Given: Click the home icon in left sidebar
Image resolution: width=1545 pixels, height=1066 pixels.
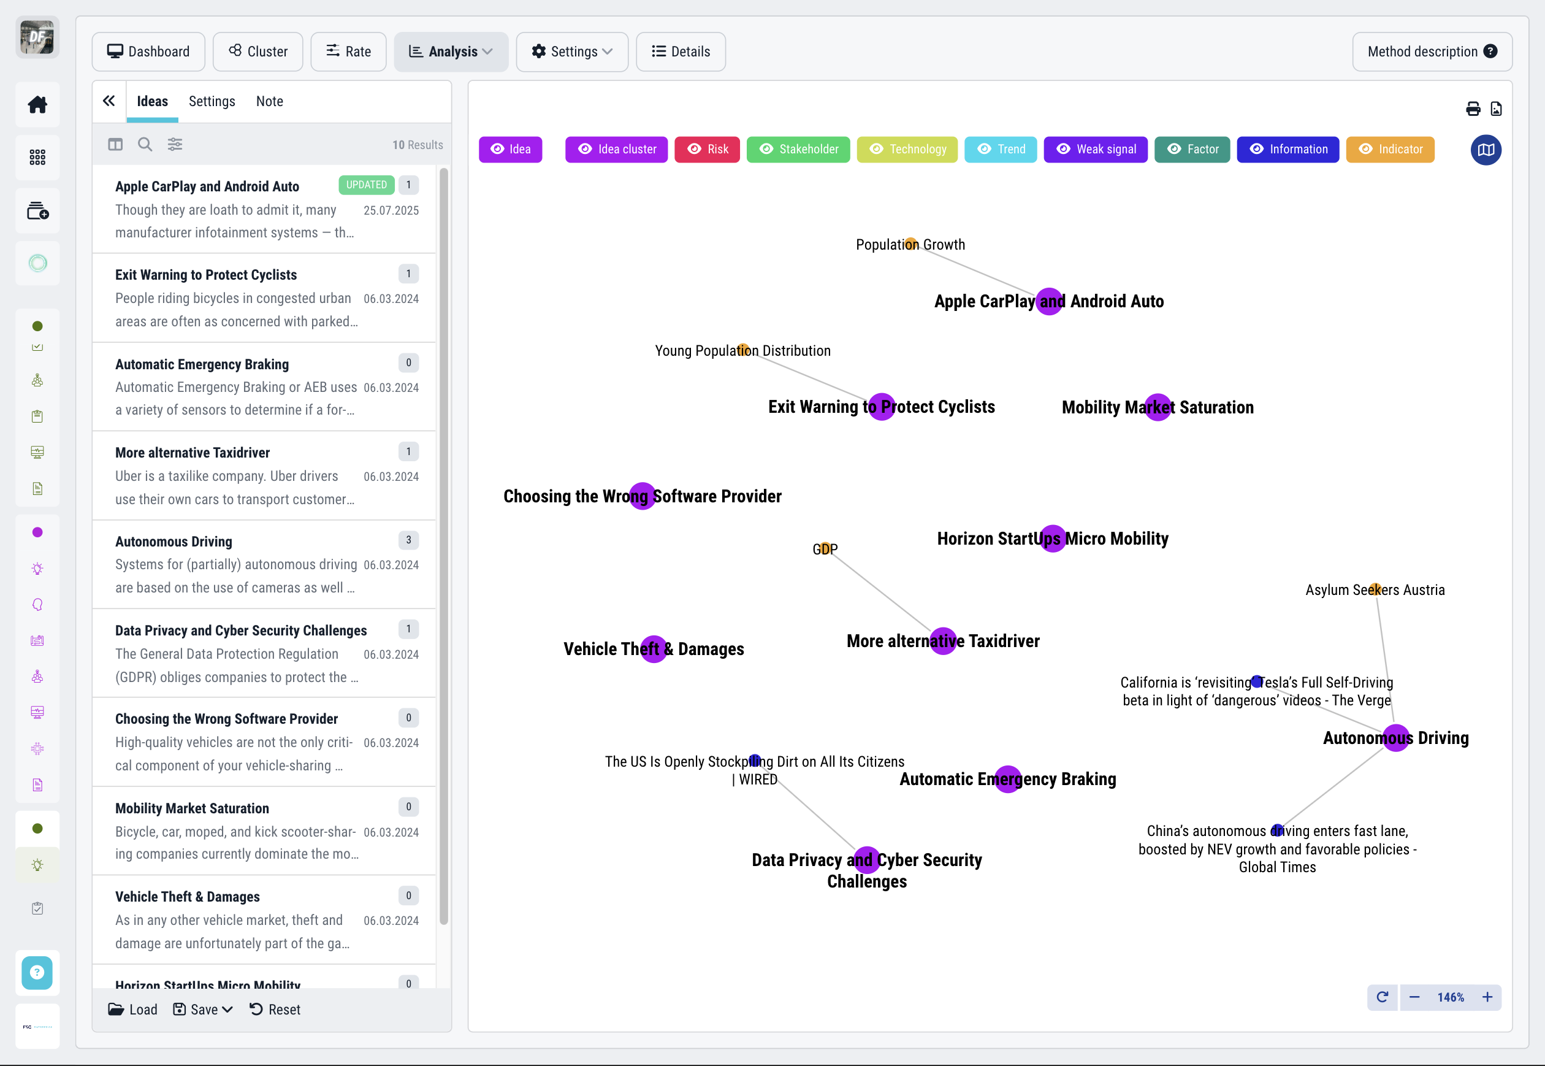Looking at the screenshot, I should point(37,105).
